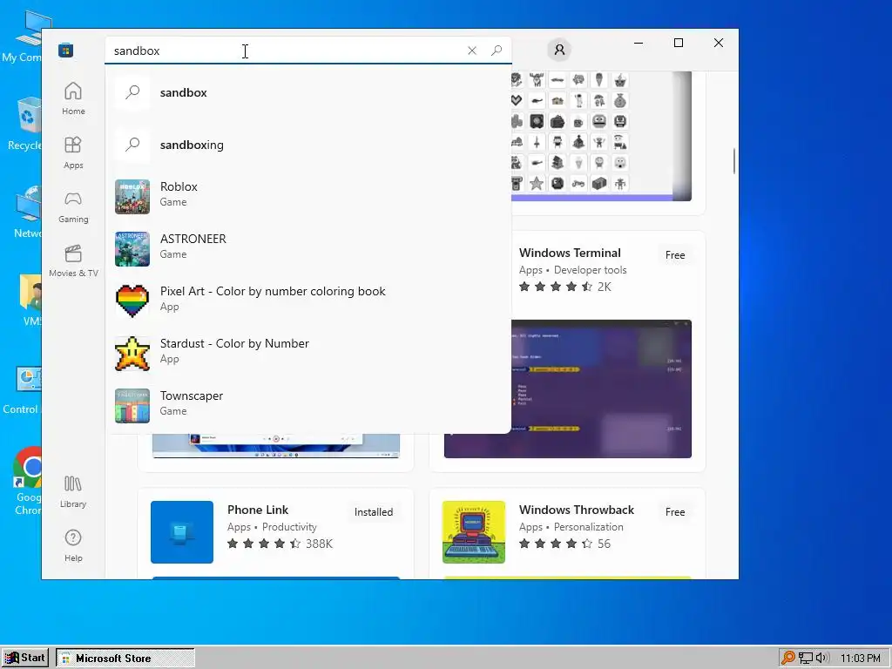Click the Microsoft Store logo icon
892x669 pixels.
pos(66,51)
